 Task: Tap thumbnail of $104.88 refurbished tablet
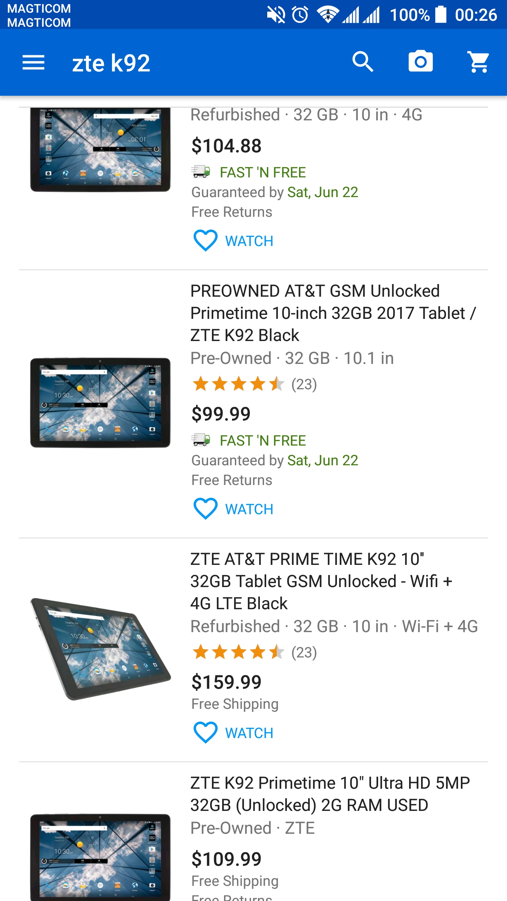100,149
